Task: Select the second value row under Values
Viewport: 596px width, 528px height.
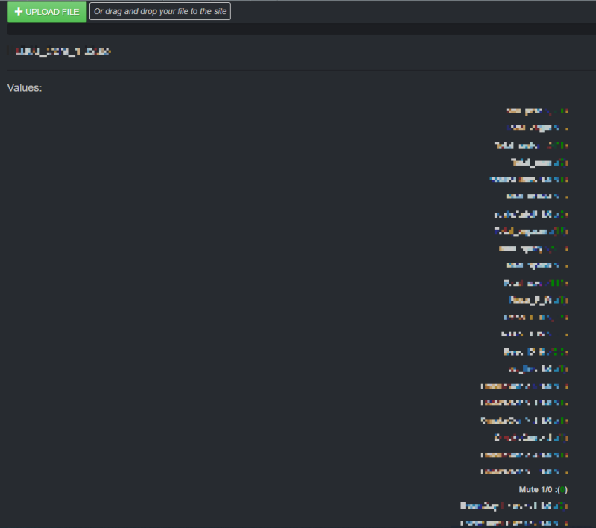Action: 537,128
